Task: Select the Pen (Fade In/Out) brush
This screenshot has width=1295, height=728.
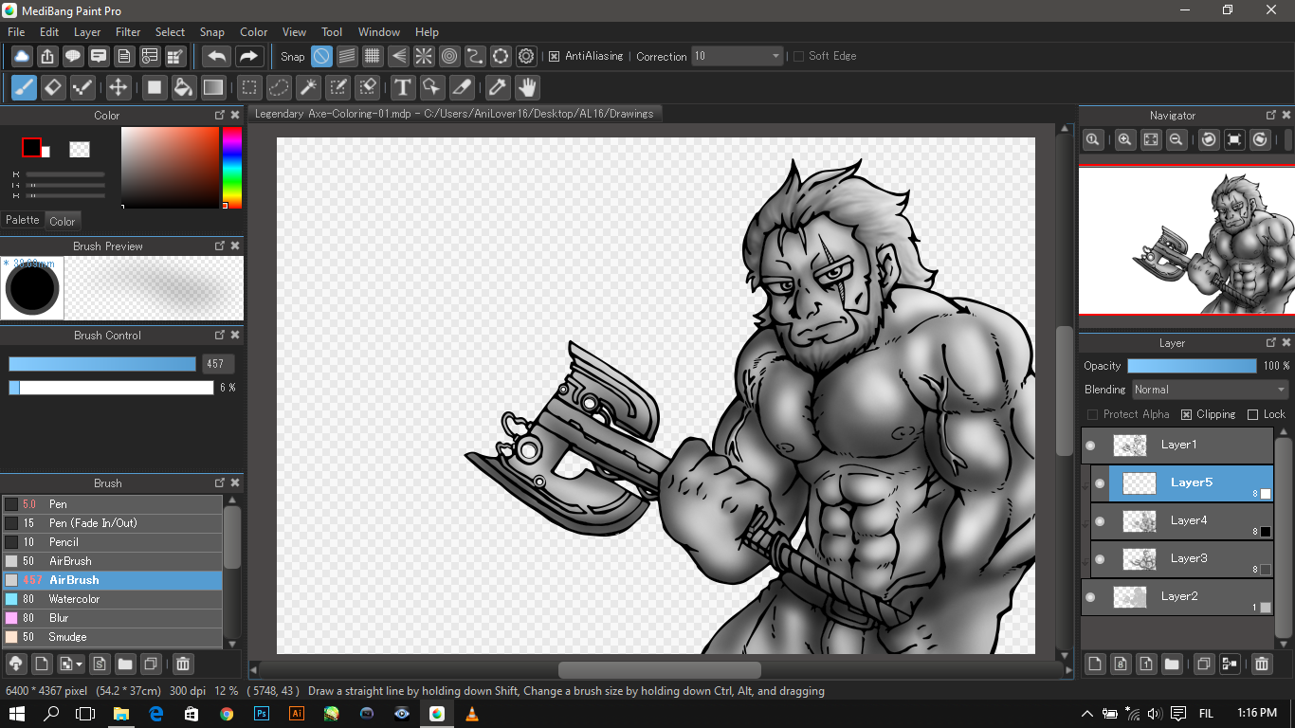Action: (x=112, y=523)
